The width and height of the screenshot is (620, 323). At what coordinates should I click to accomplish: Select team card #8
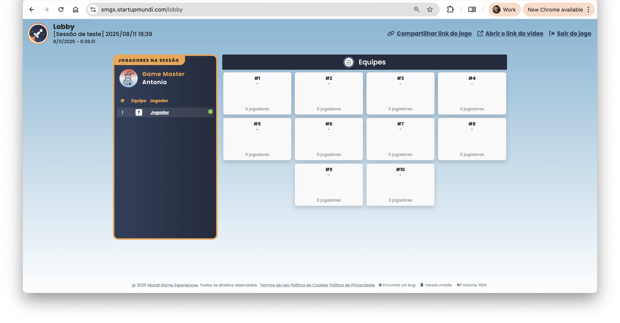pos(472,139)
